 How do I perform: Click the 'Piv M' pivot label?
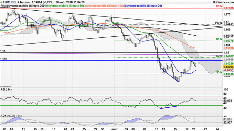[x=219, y=23]
